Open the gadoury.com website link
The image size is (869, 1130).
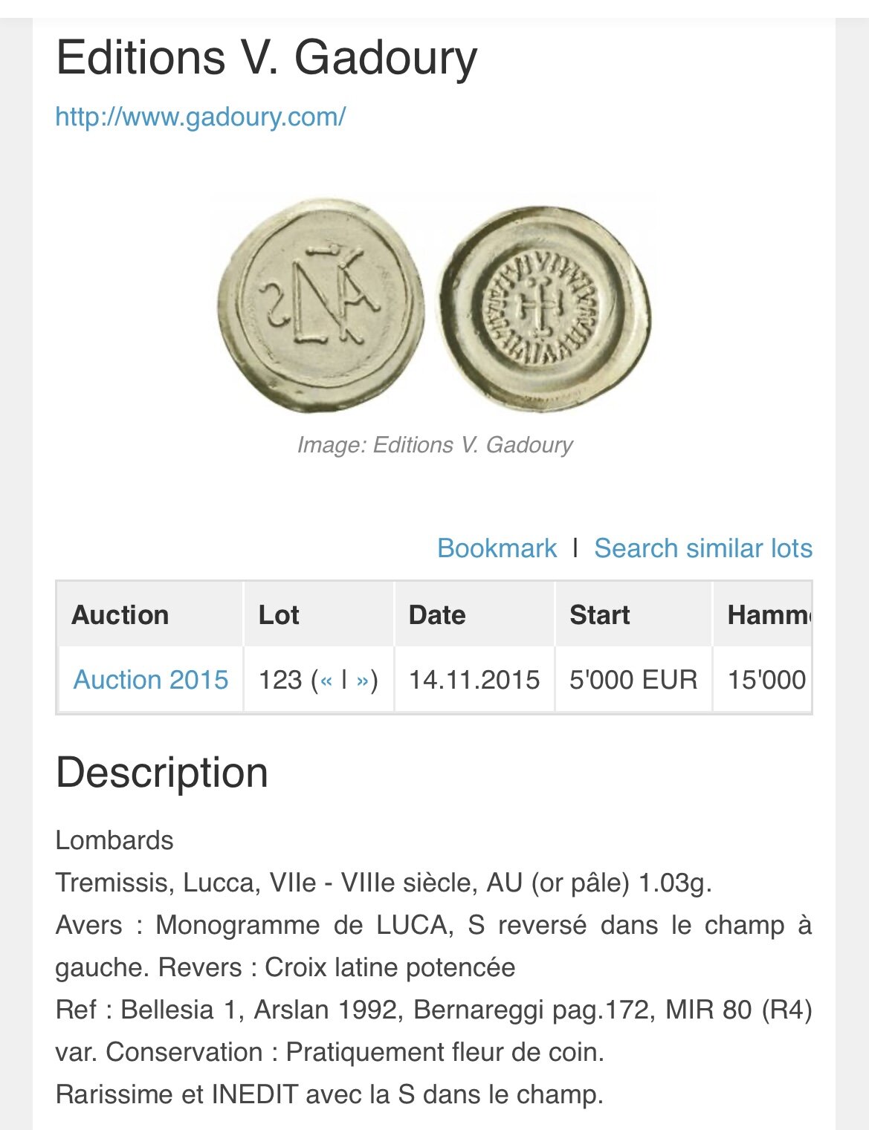(200, 117)
